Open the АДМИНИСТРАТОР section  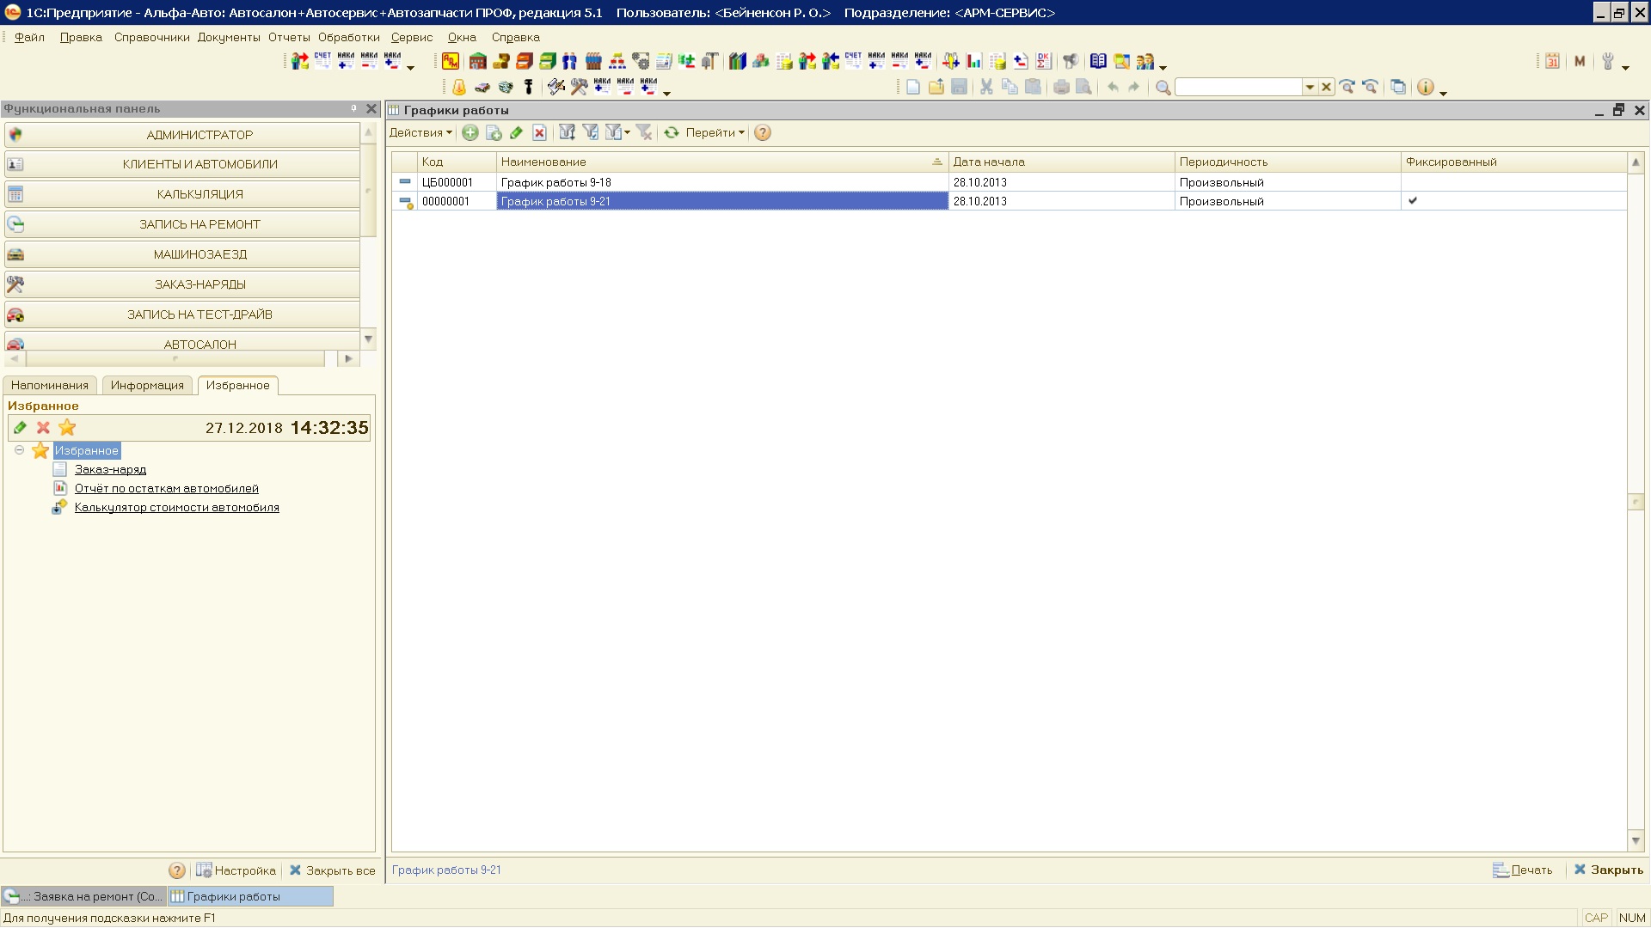click(x=182, y=135)
